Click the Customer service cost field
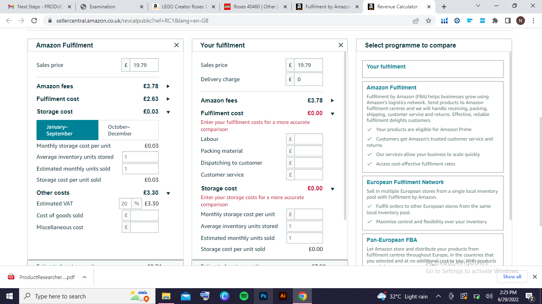Screen dimensions: 542x304 pos(308,175)
